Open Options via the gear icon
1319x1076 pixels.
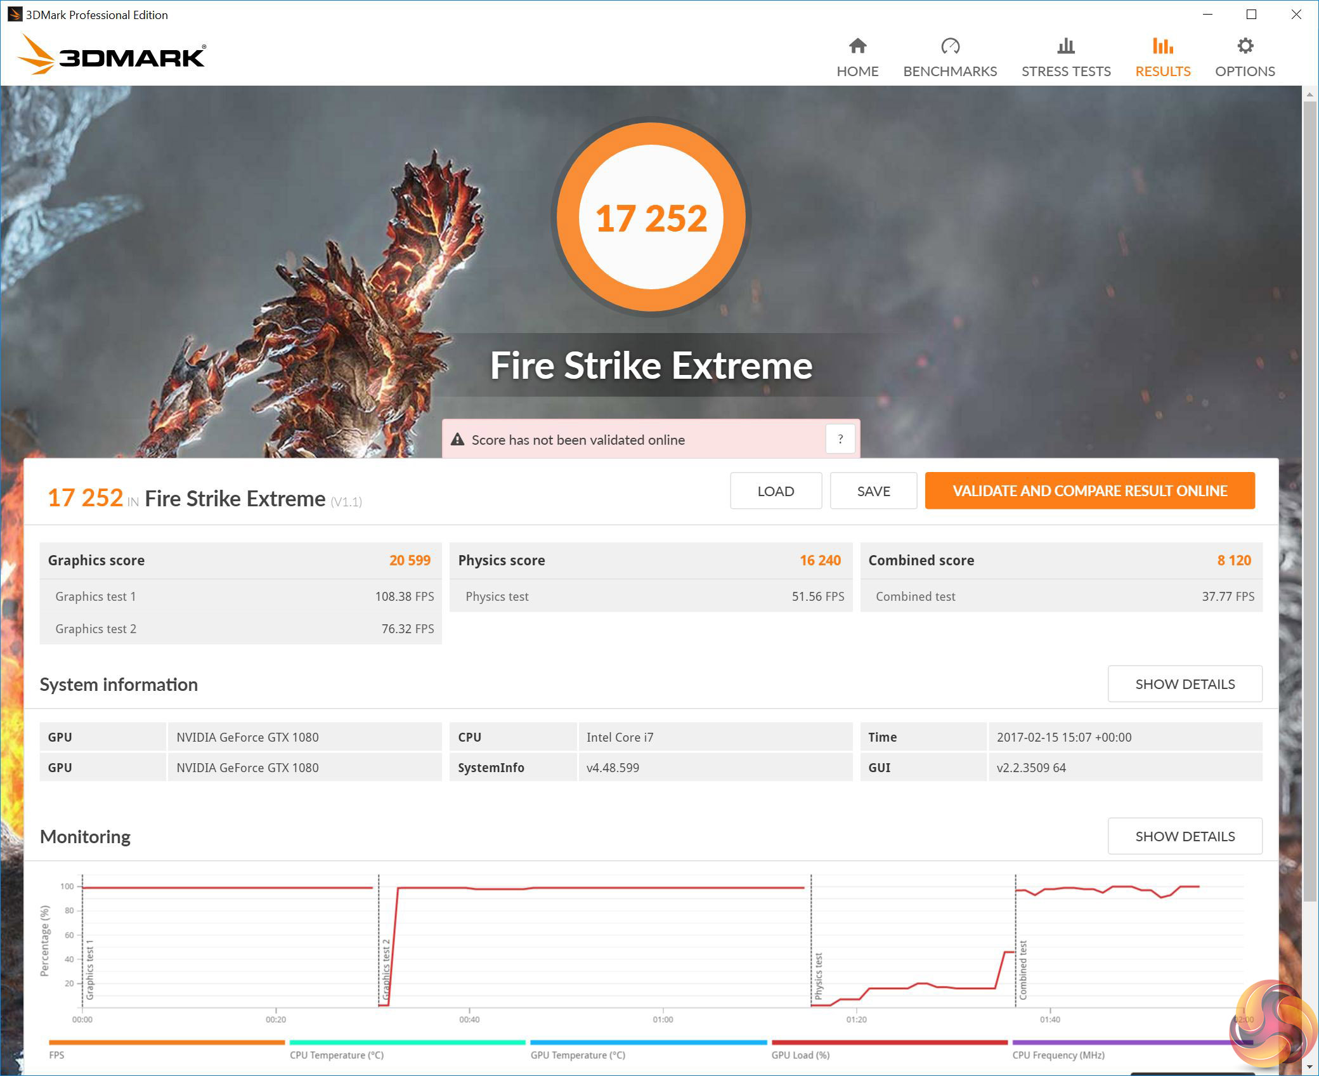(x=1245, y=46)
